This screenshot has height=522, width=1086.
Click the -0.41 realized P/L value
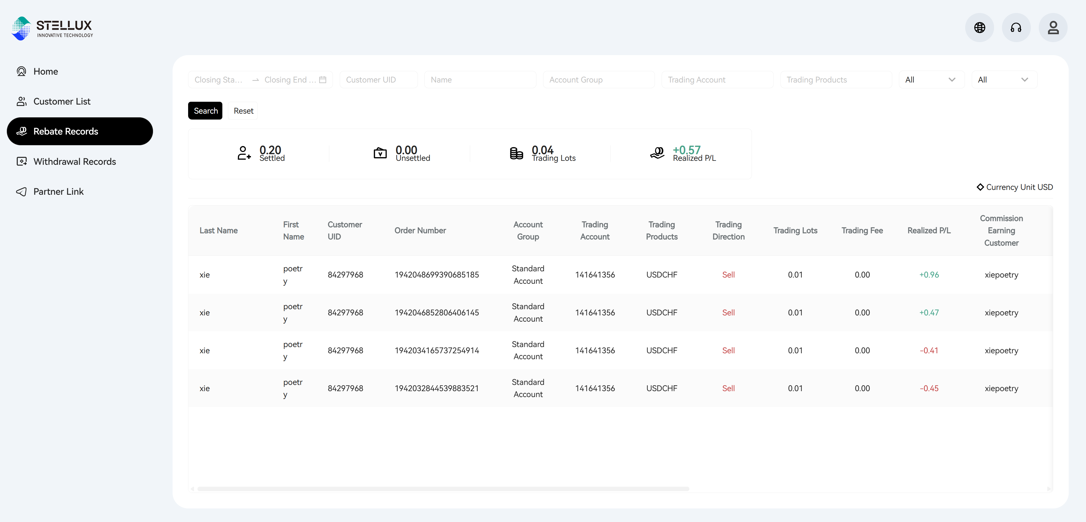coord(929,350)
